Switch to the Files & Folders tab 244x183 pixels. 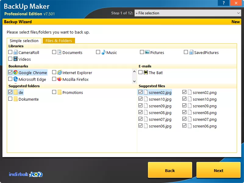(x=59, y=41)
